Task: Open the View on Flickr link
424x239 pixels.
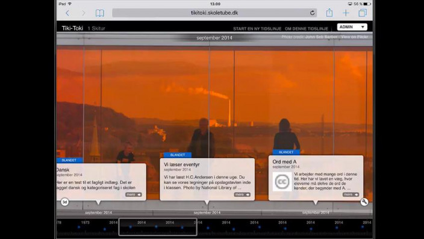Action: click(x=355, y=37)
